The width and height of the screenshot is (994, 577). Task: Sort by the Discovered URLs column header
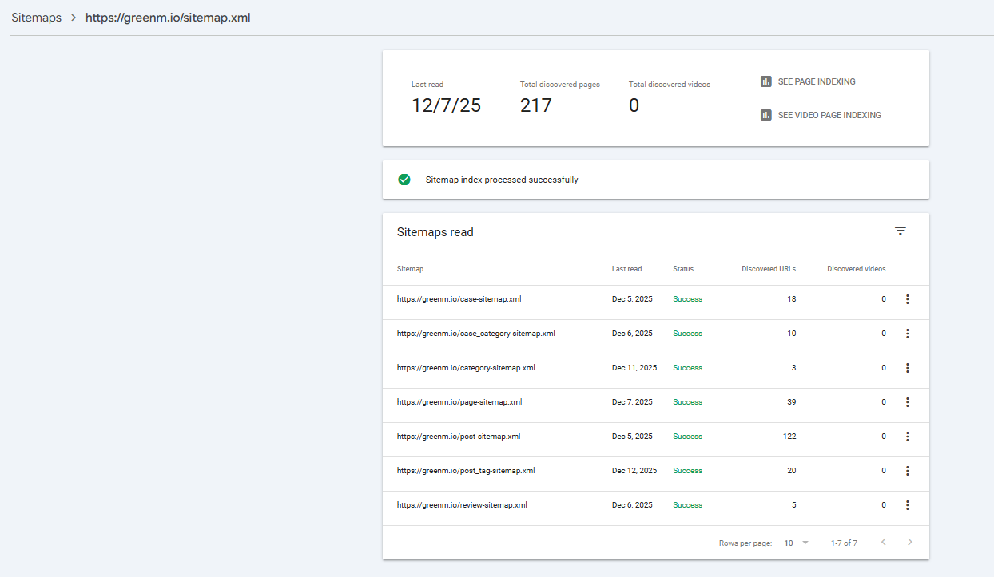click(768, 269)
